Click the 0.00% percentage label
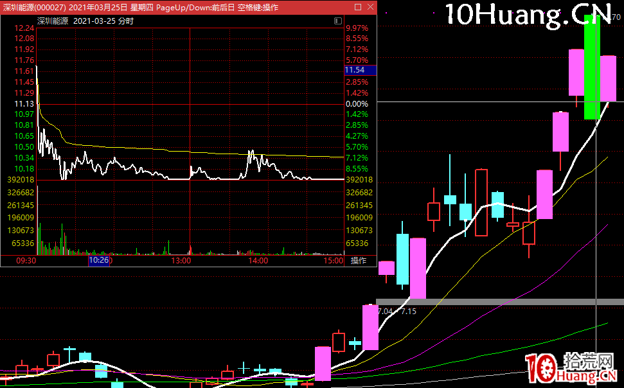 357,104
